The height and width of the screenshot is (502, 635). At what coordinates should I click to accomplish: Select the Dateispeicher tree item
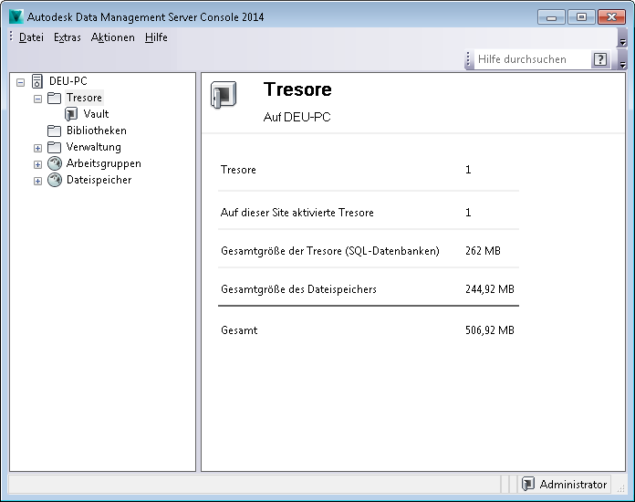pyautogui.click(x=99, y=180)
